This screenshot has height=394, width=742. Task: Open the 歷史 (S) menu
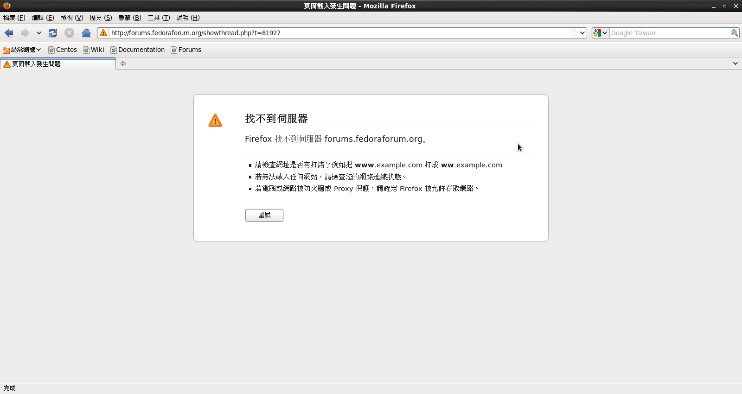pos(101,18)
